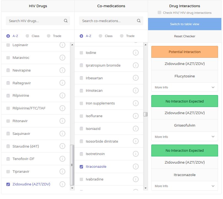Viewport: 223px width, 199px height.
Task: Show info icon for Itraconazole
Action: pyautogui.click(x=136, y=166)
